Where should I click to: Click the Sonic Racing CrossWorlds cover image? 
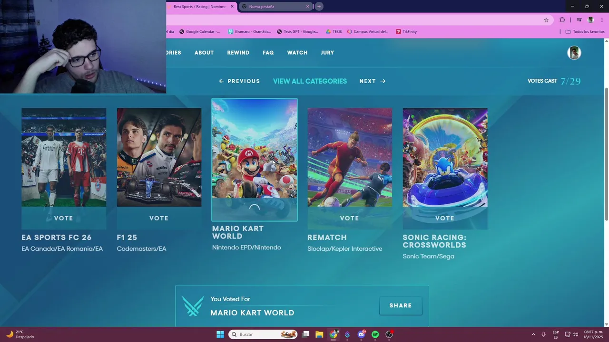pos(445,157)
